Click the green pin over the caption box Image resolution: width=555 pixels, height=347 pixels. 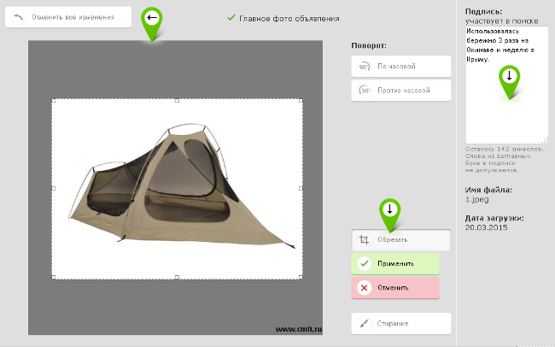(509, 79)
